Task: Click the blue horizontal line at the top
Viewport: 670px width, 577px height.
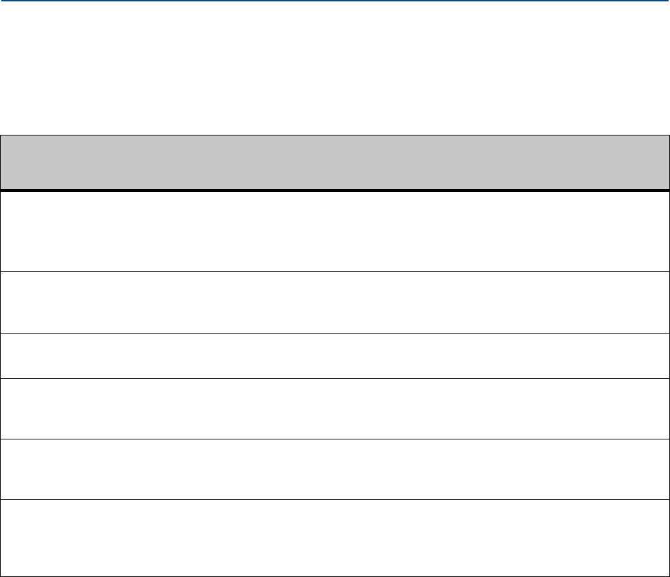Action: (x=335, y=1)
